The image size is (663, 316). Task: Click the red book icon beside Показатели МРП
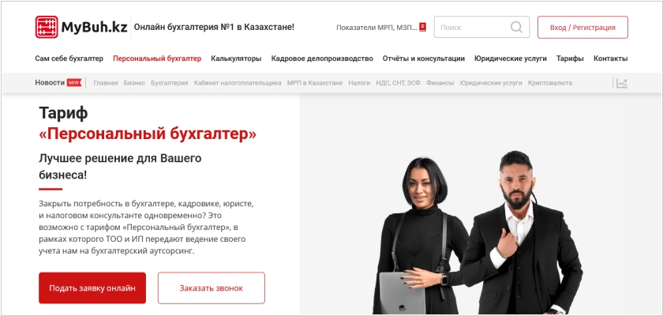pos(423,27)
